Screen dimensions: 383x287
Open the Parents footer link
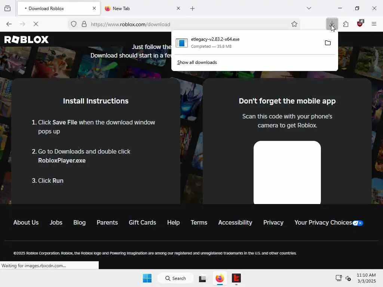(107, 223)
